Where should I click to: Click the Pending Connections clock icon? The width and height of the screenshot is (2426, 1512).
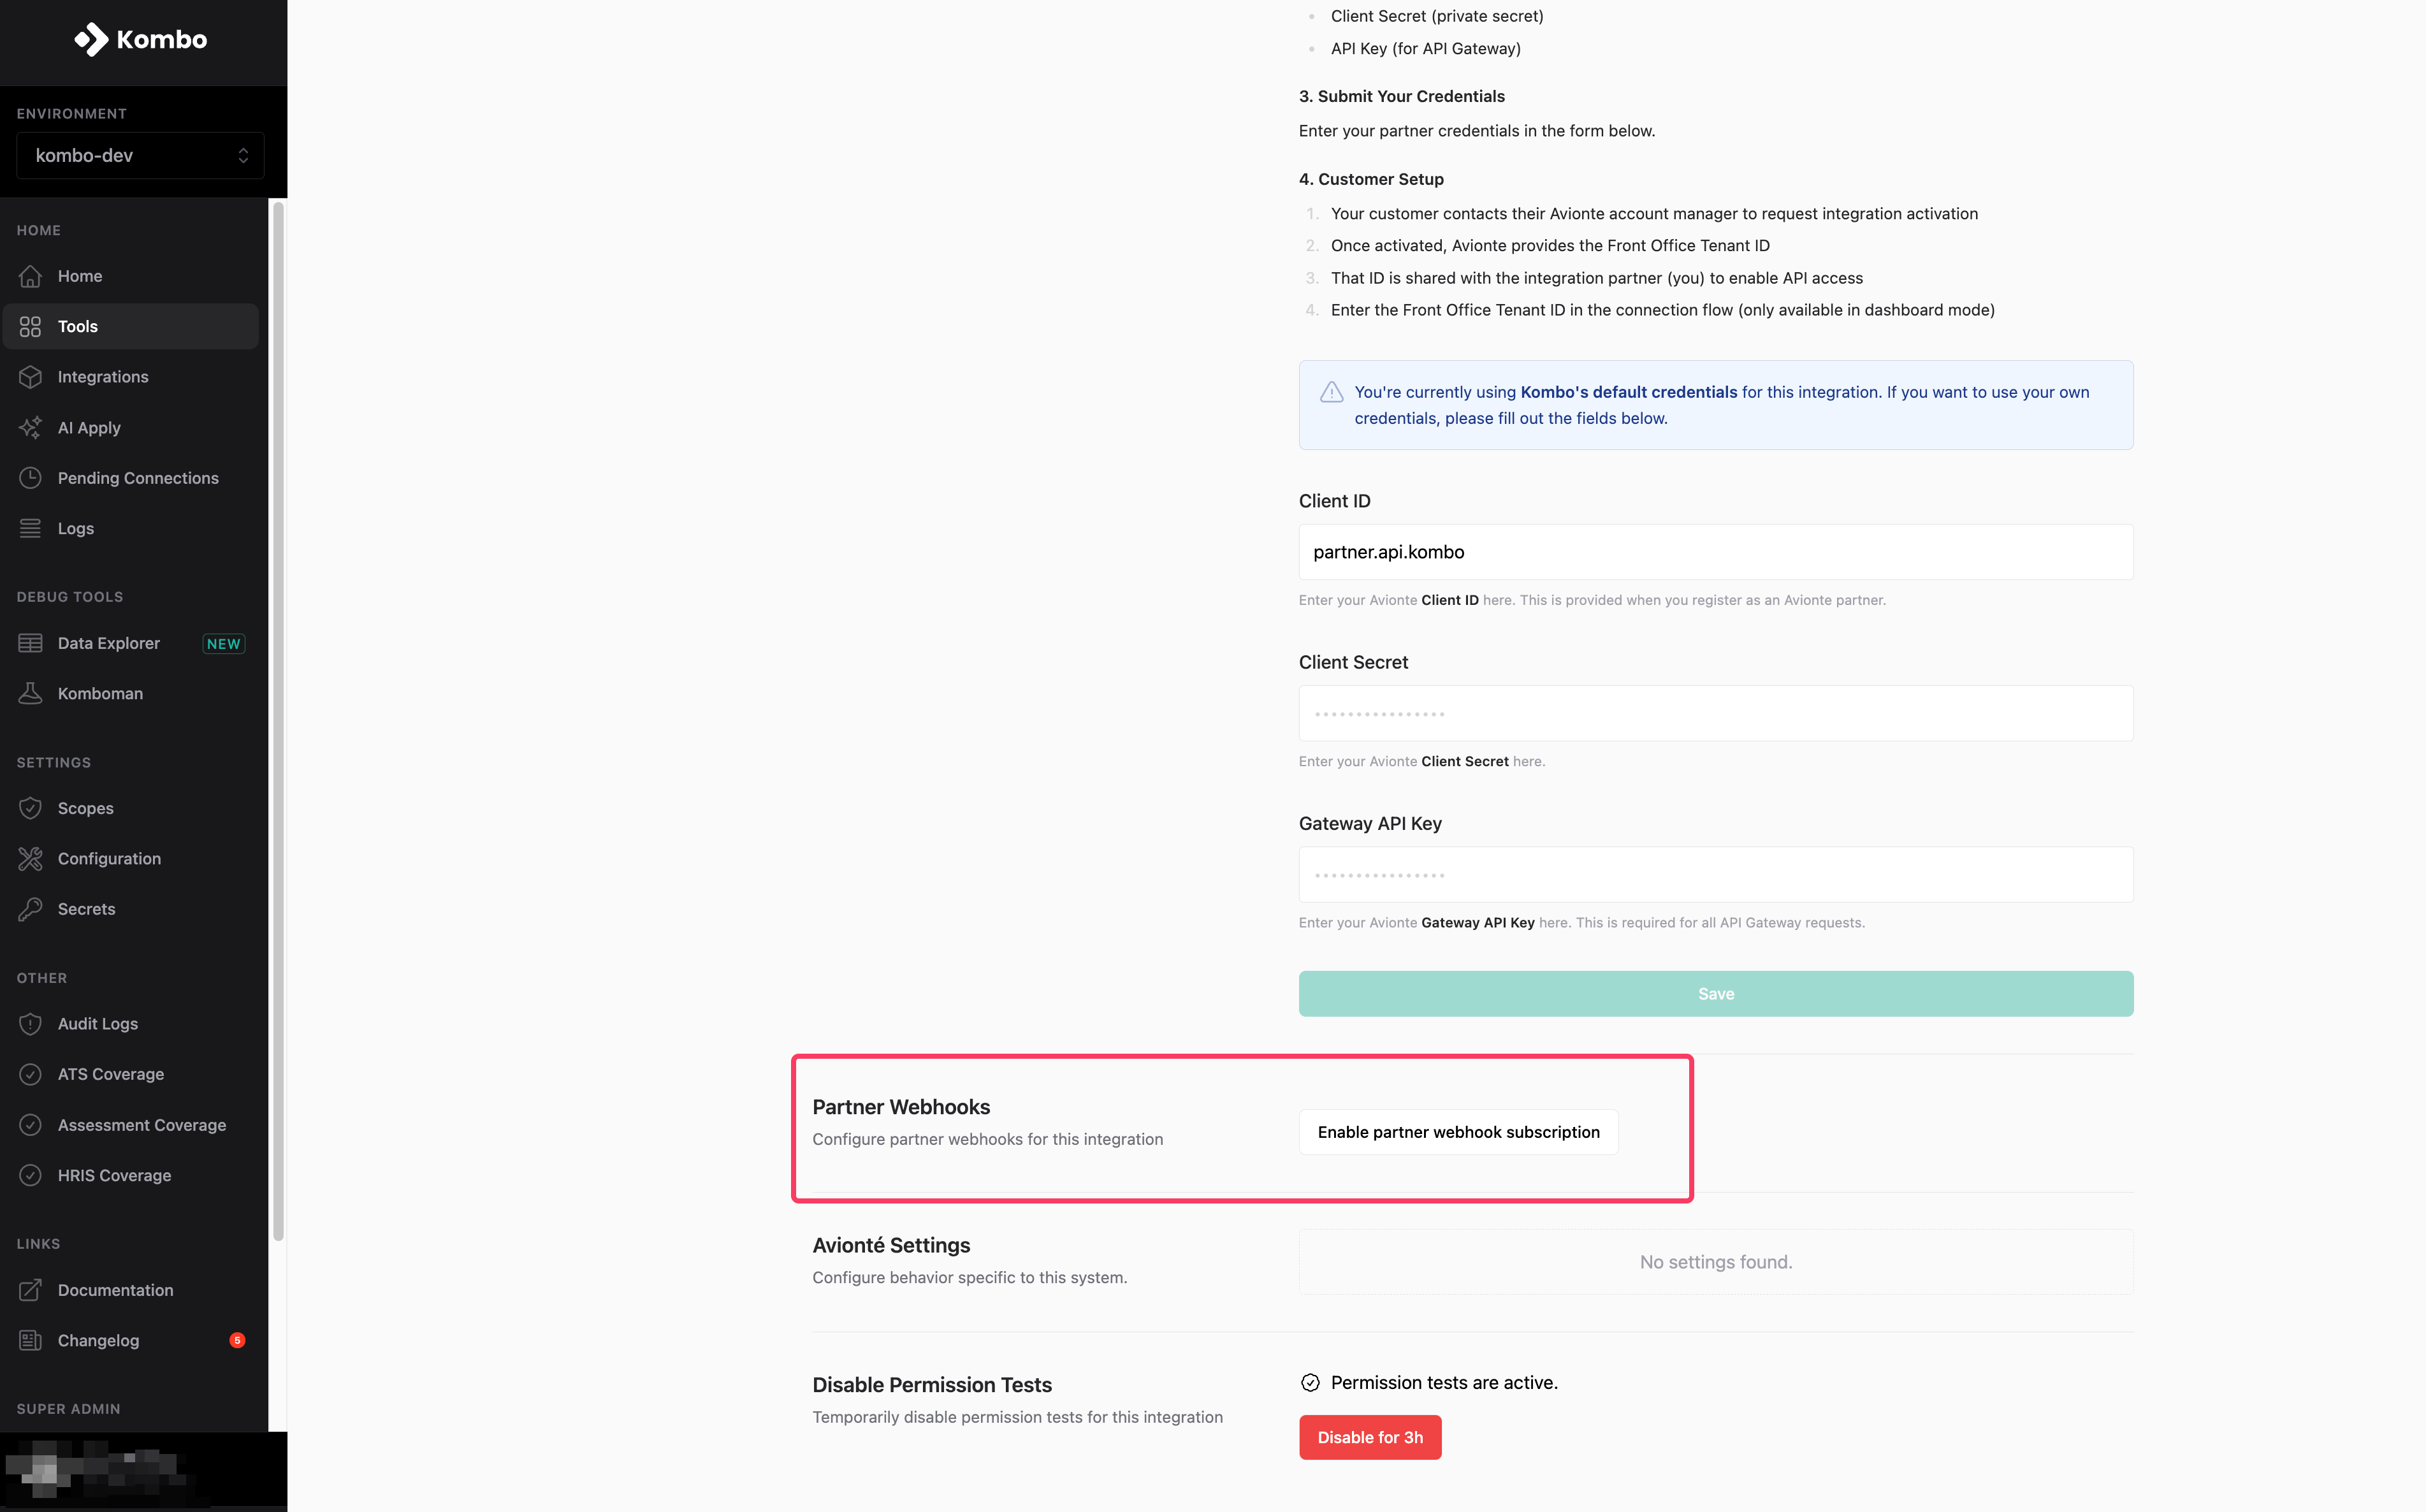coord(31,478)
